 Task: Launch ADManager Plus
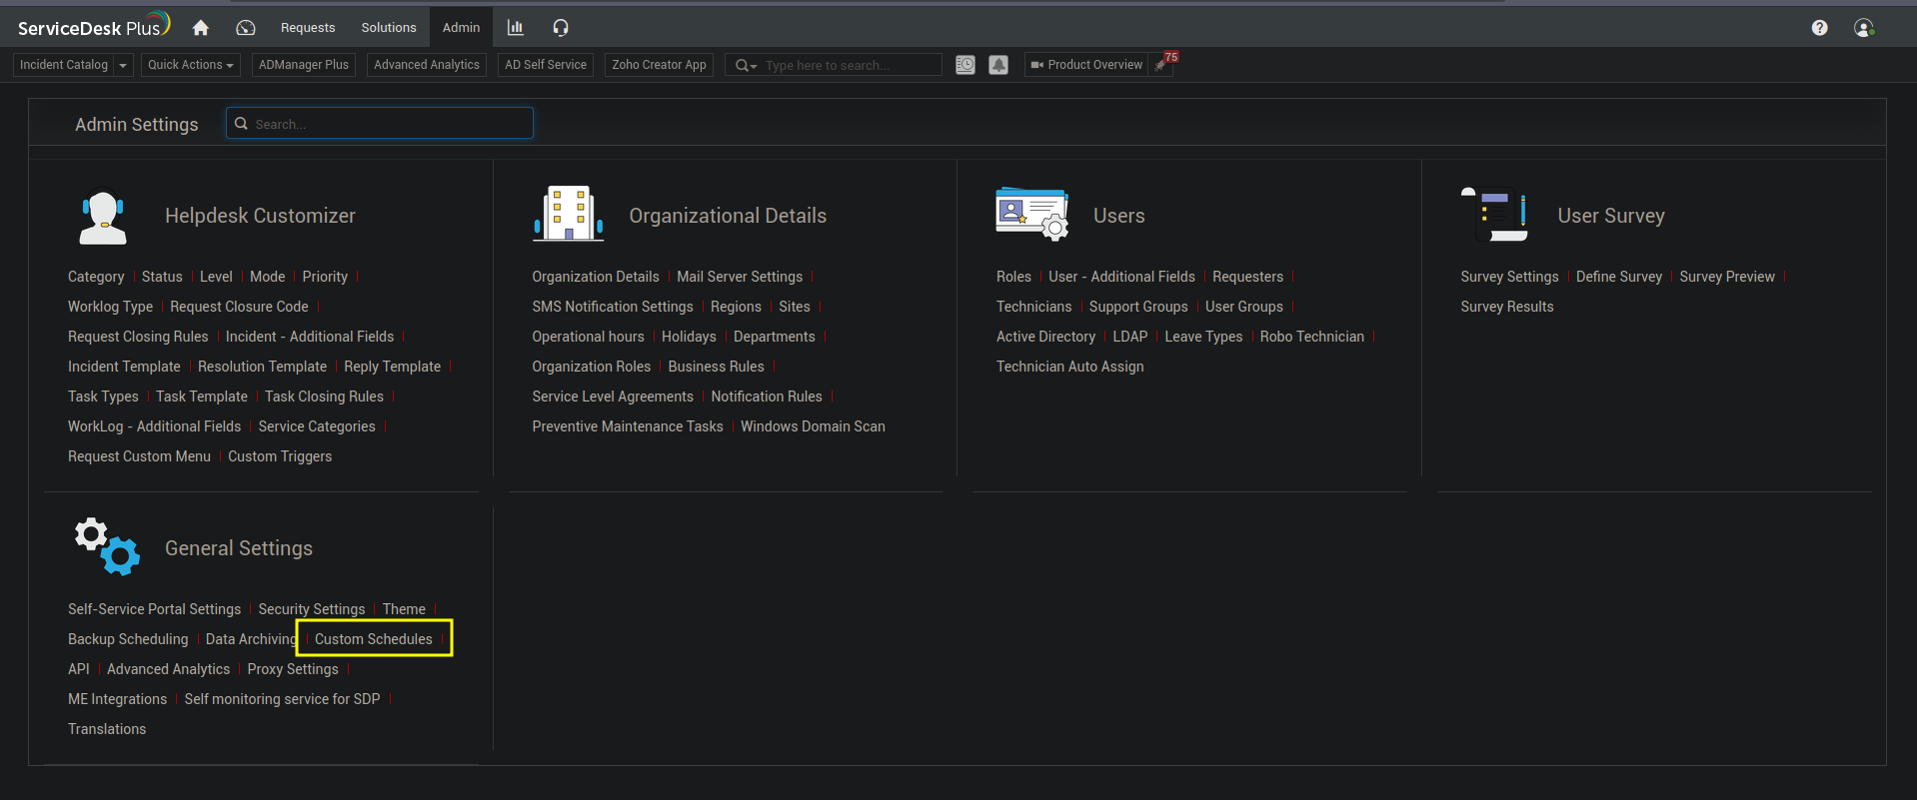tap(304, 65)
